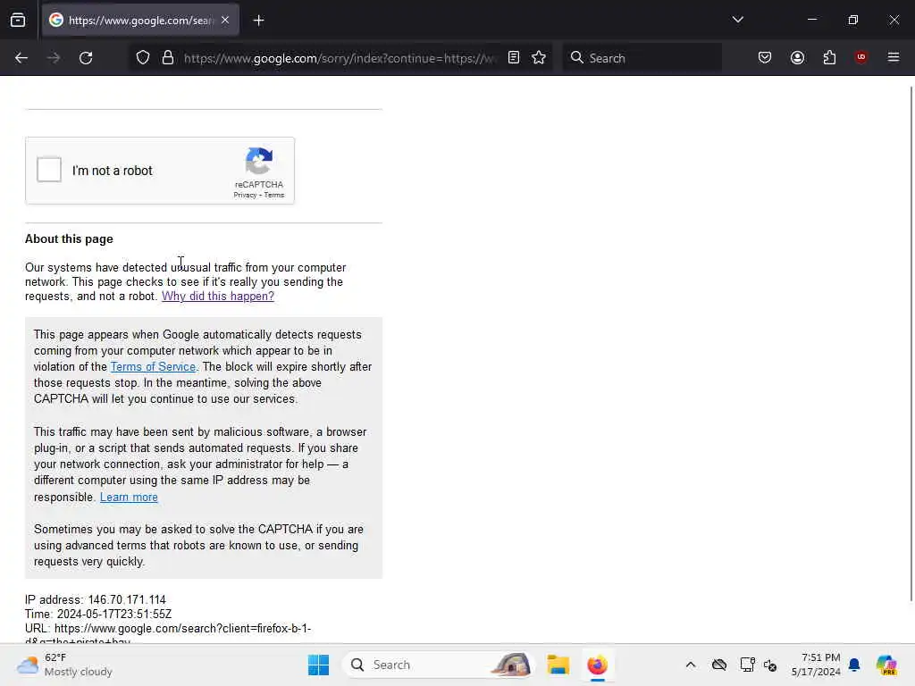915x686 pixels.
Task: Open the clock showing 7:51 PM
Action: pyautogui.click(x=816, y=665)
